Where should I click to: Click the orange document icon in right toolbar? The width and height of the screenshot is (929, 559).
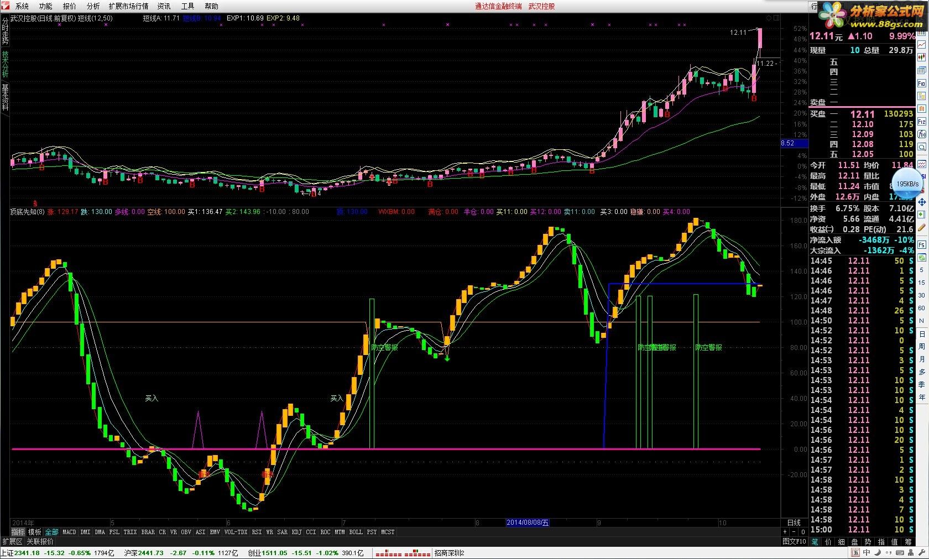pos(922,109)
